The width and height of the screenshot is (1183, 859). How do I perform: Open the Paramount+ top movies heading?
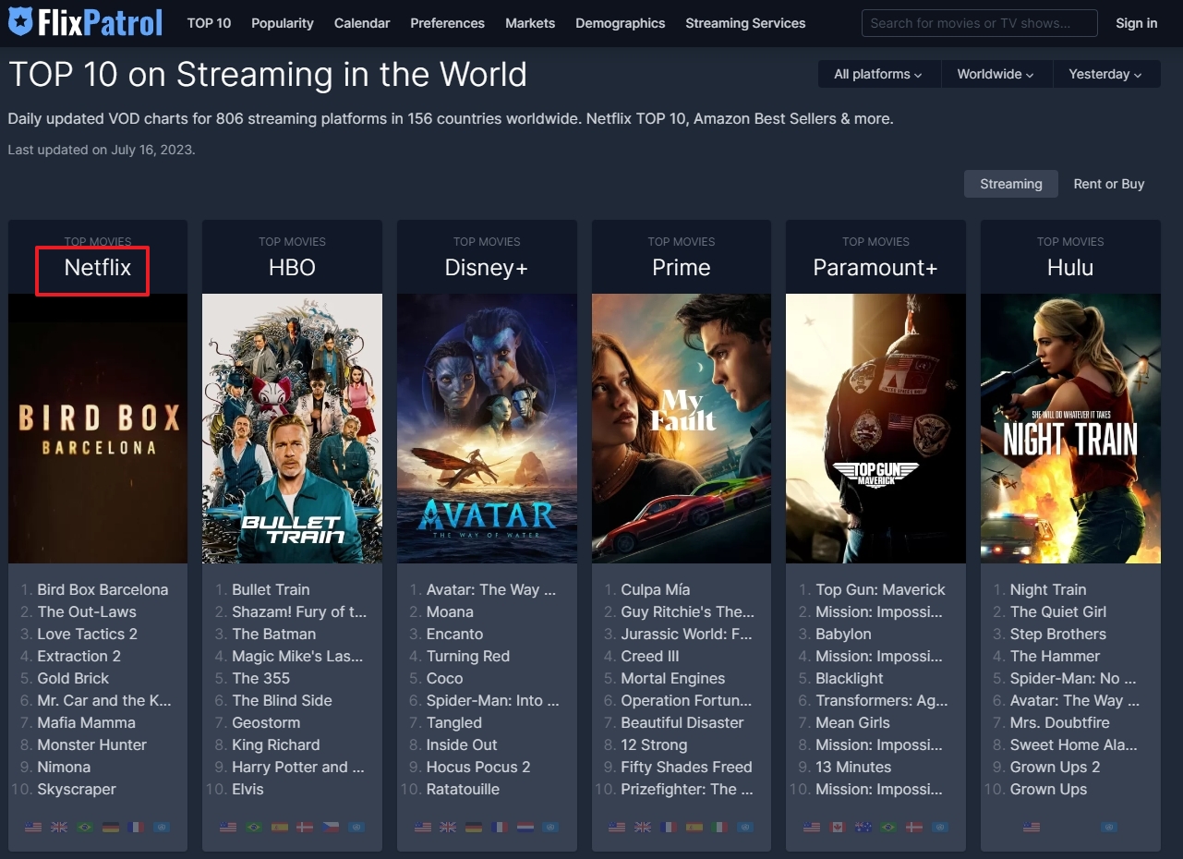875,268
